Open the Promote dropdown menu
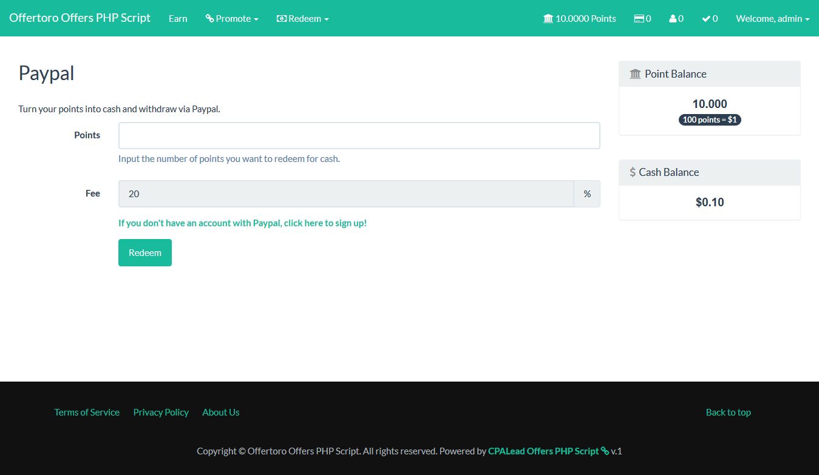This screenshot has height=475, width=819. (x=232, y=18)
